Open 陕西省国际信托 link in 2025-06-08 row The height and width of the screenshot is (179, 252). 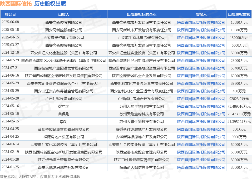click(x=201, y=22)
